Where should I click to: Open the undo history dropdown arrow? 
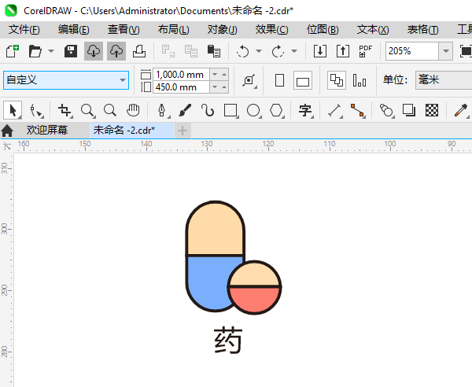point(259,51)
